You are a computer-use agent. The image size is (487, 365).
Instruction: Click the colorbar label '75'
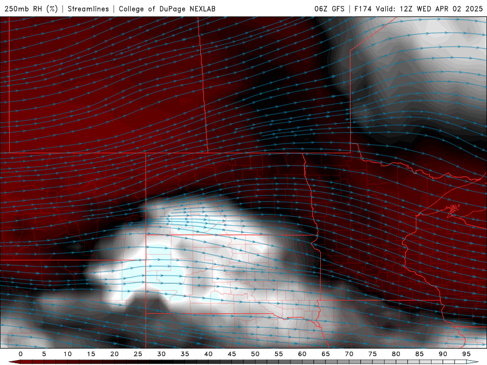point(373,354)
